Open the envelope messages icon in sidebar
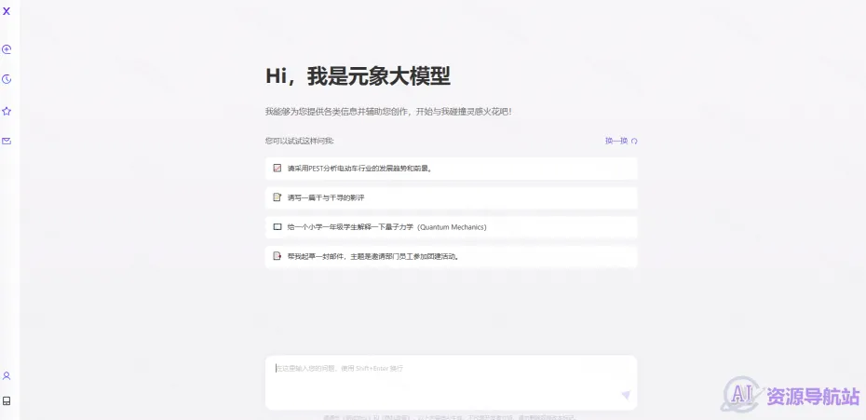Screen dimensions: 866x420 point(7,141)
